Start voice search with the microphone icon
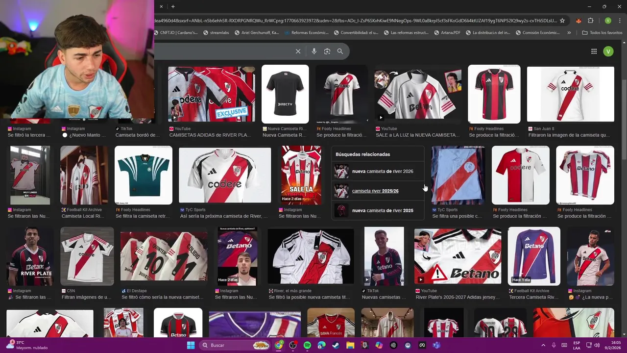This screenshot has height=353, width=627. pyautogui.click(x=314, y=51)
